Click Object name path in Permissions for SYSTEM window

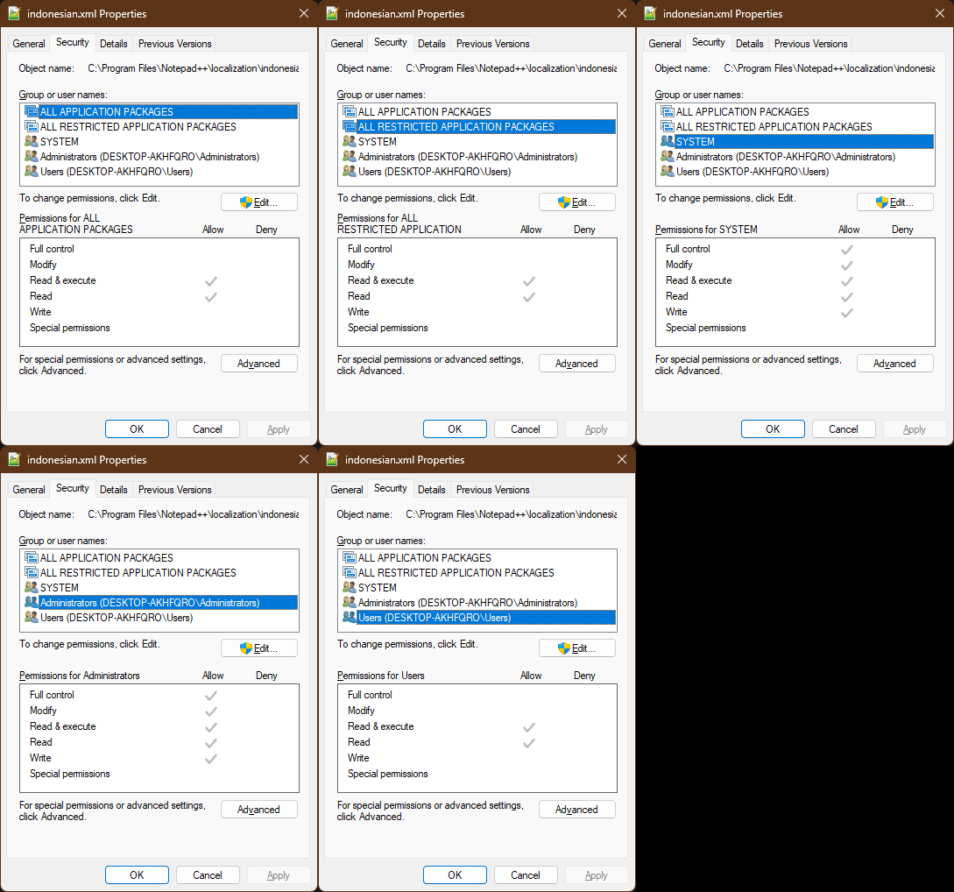(830, 68)
